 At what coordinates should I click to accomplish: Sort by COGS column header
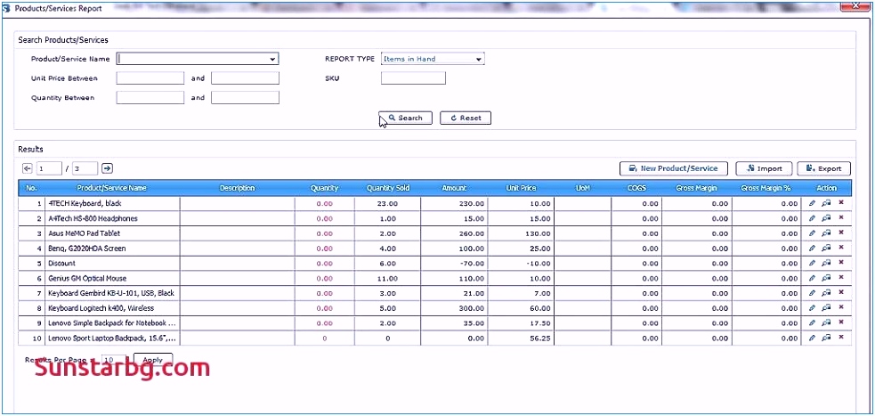(636, 188)
